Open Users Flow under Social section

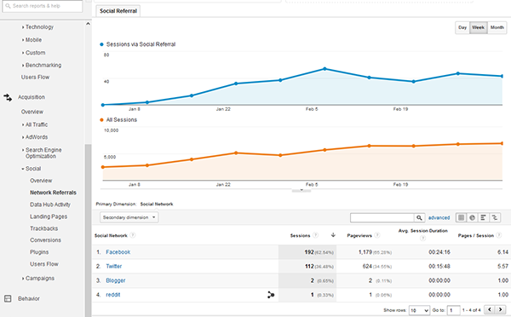pyautogui.click(x=44, y=264)
